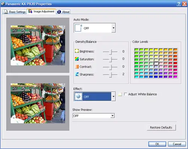Click the Sharpness slider handle
Screen dimensions: 188x149
pyautogui.click(x=111, y=75)
